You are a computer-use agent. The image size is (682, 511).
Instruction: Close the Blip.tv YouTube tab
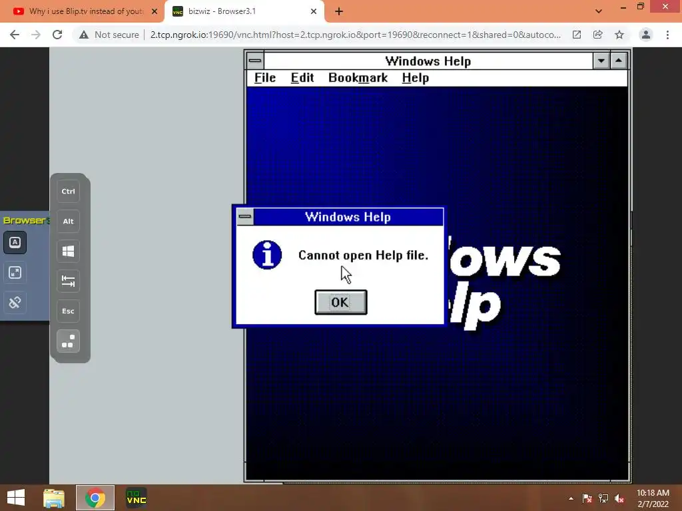(155, 11)
